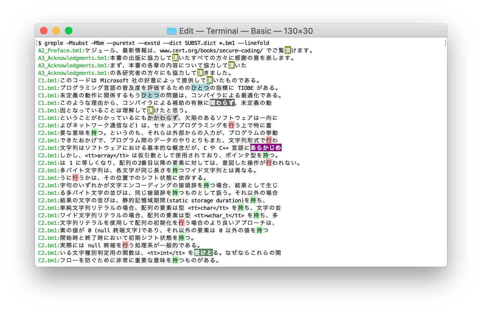Click highlighted 行 in the 'セキュアプログラミングを' line
Viewport: 482px width, 313px height.
point(232,126)
